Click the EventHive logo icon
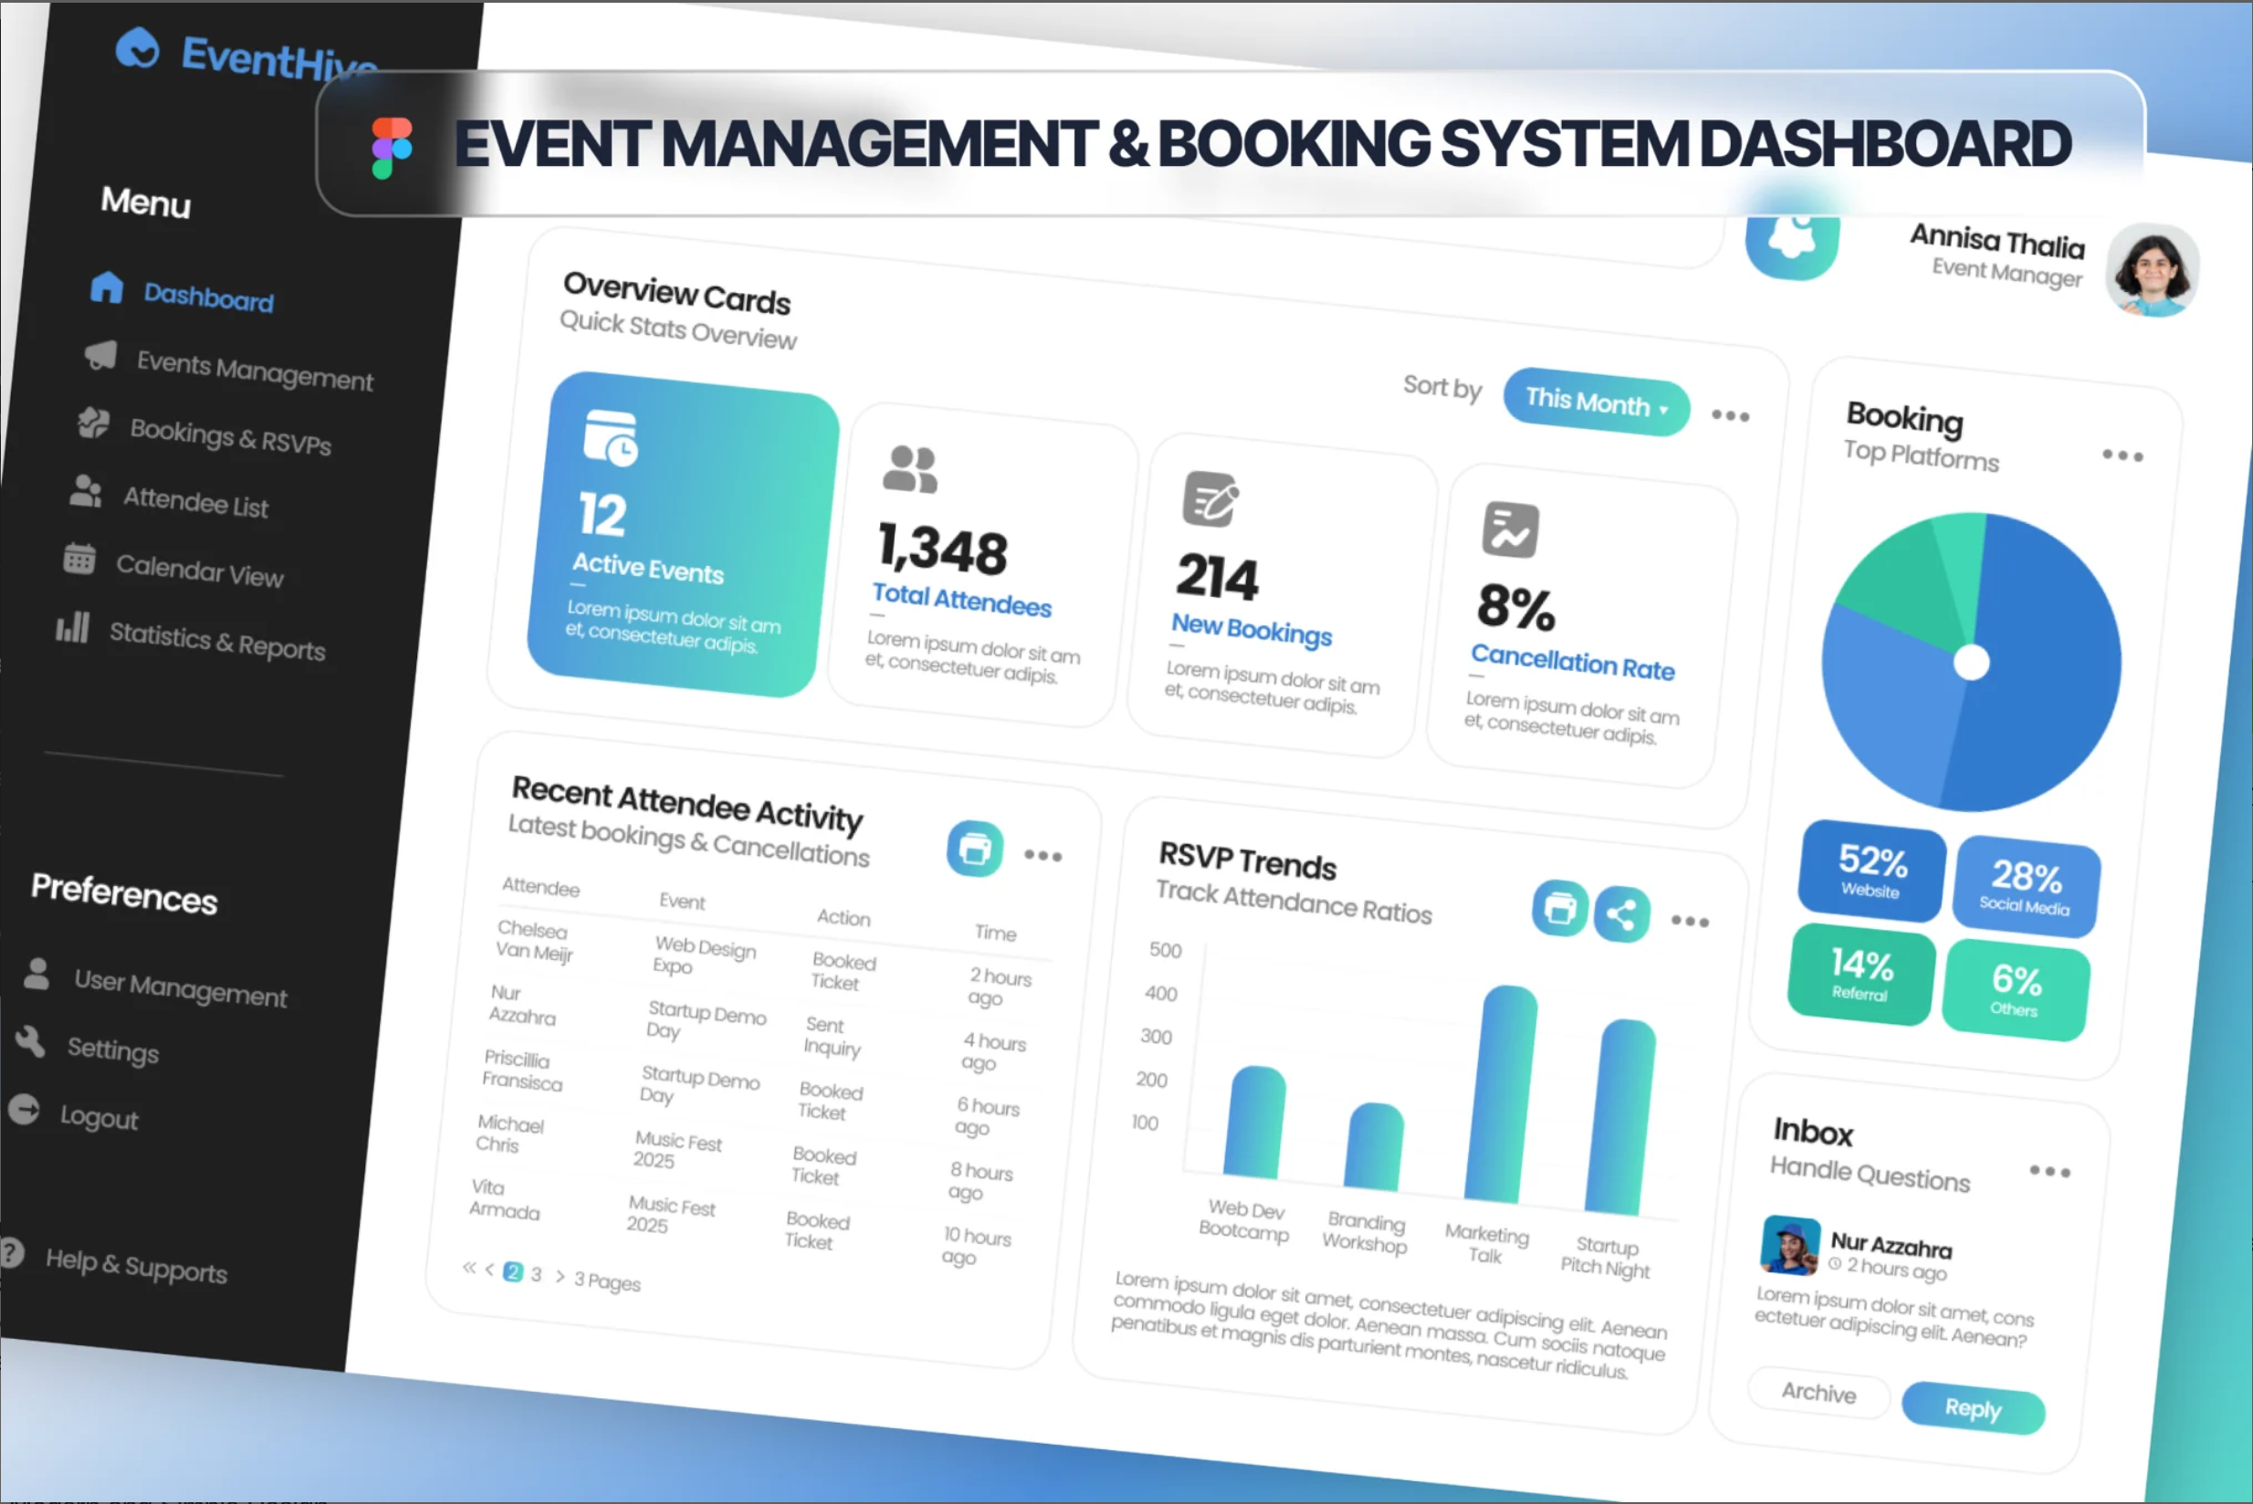This screenshot has height=1504, width=2253. pos(137,48)
